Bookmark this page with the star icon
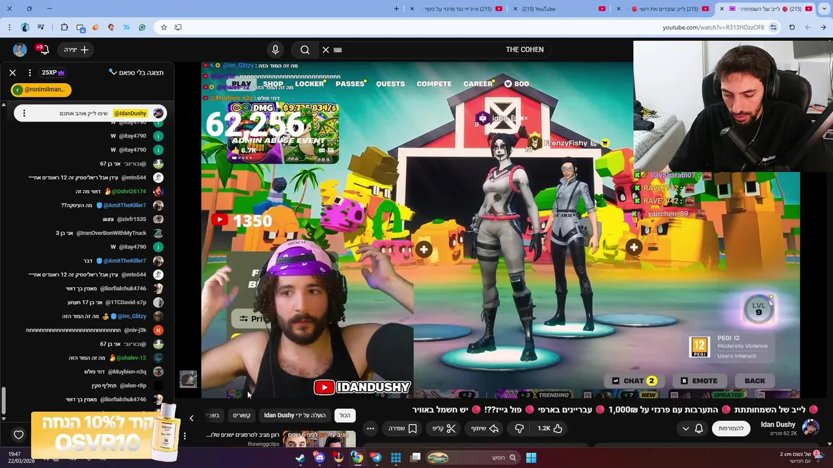The width and height of the screenshot is (833, 468). 163,27
